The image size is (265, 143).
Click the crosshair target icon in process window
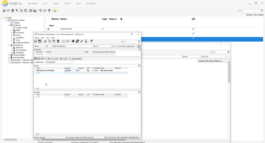click(x=73, y=41)
